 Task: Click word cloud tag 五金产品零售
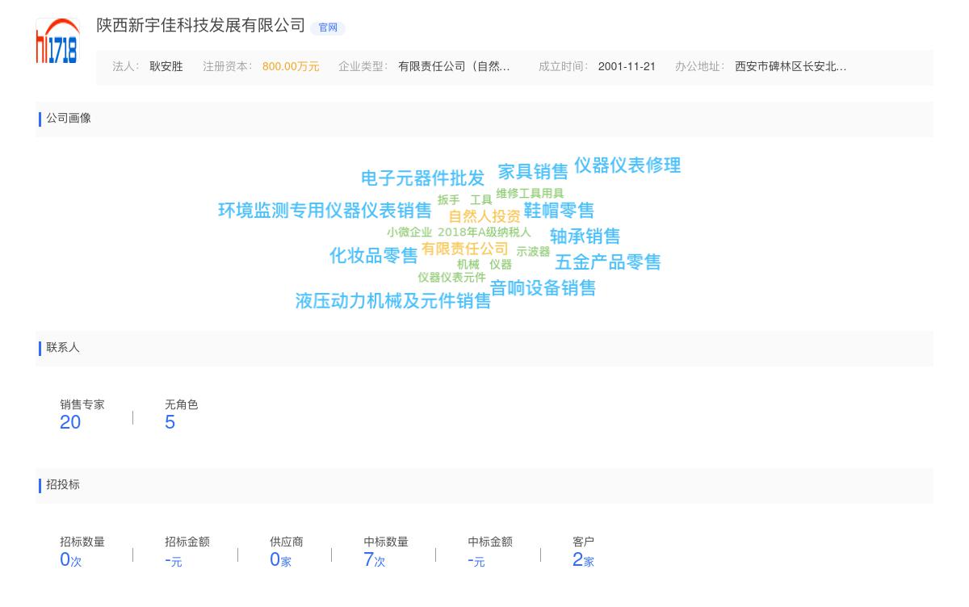(608, 262)
